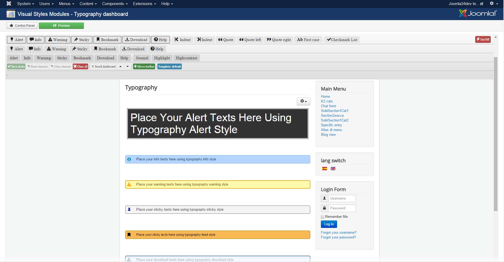
Task: Select the text-only Warning style in third row
Action: click(x=44, y=58)
